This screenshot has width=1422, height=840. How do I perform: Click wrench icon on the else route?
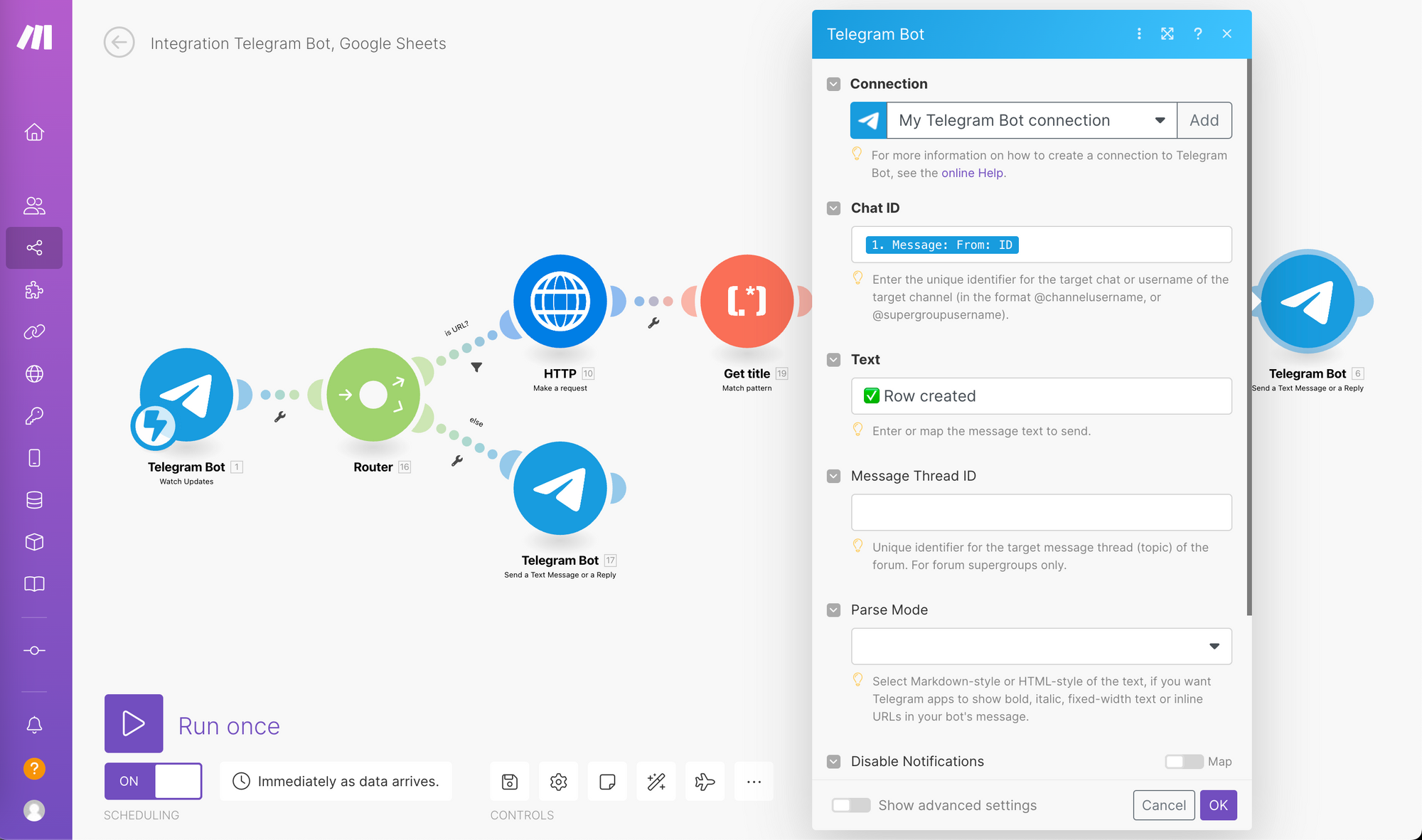coord(457,461)
